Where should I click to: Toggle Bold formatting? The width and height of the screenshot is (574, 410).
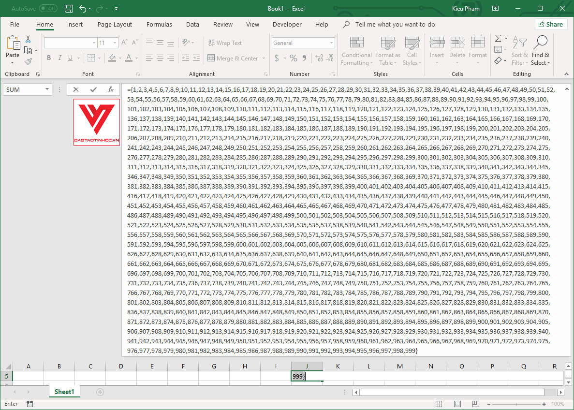pos(49,58)
